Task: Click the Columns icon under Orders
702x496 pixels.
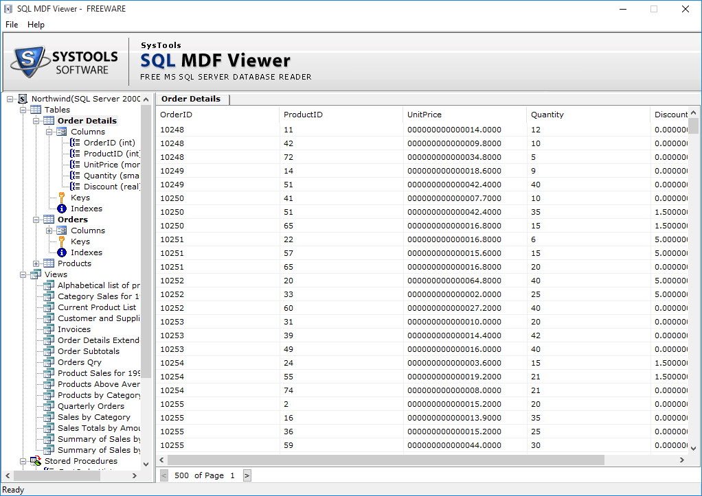Action: tap(62, 231)
